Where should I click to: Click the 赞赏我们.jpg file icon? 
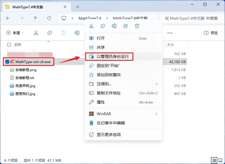click(x=12, y=94)
